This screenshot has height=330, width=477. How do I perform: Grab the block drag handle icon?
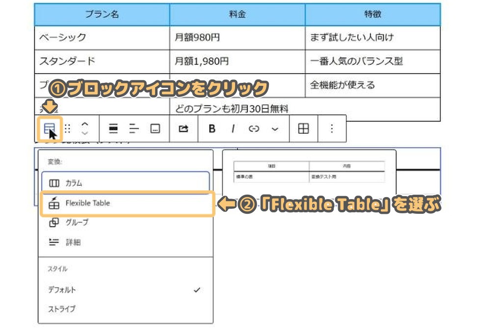(68, 128)
